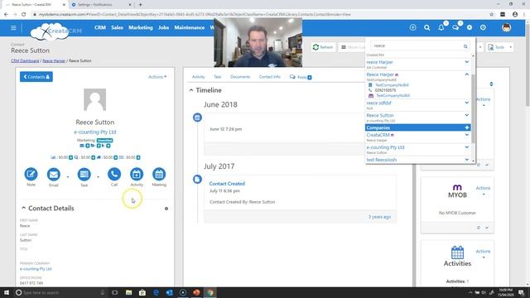Viewport: 530px width, 298px height.
Task: Create a Task for the contact
Action: click(84, 175)
